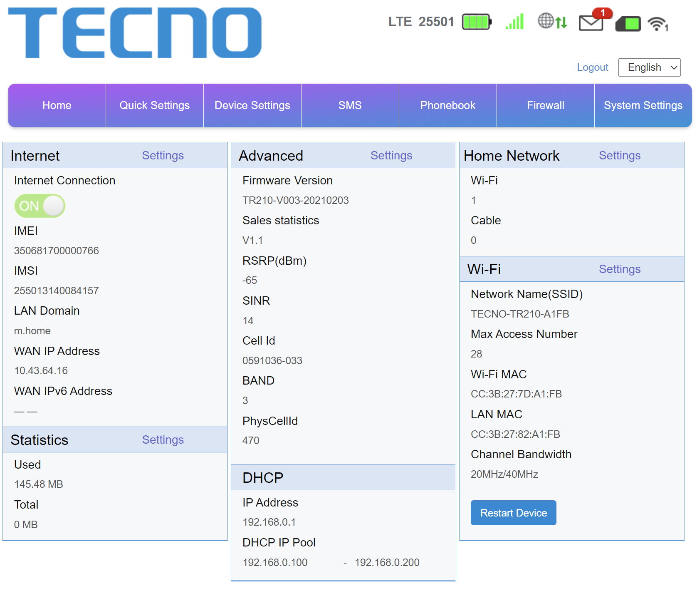Click the Advanced panel heading
697x591 pixels.
271,156
